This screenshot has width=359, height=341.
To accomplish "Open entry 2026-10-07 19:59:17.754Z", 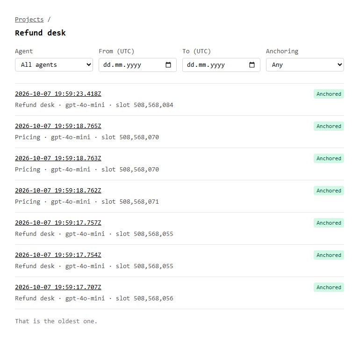I will point(58,255).
